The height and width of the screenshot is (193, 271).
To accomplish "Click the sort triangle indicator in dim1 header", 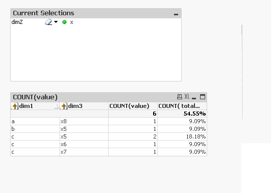I will click(56, 106).
